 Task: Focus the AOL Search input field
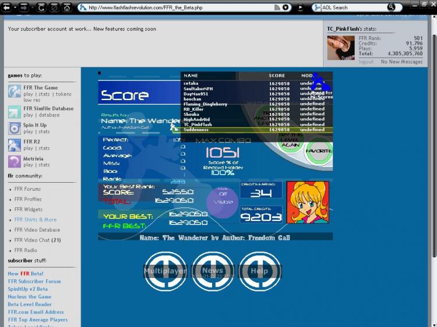354,8
